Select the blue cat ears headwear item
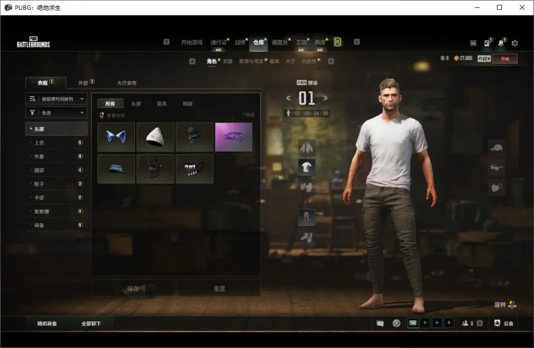 tap(116, 137)
